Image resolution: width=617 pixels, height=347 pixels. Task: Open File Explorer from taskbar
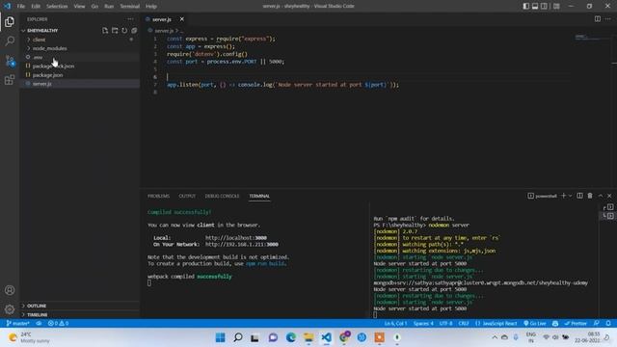click(x=308, y=337)
